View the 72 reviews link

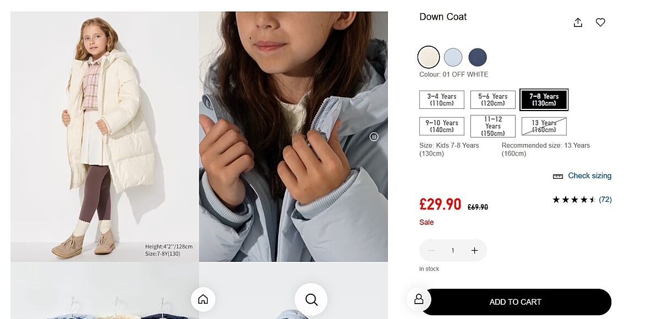(x=605, y=200)
